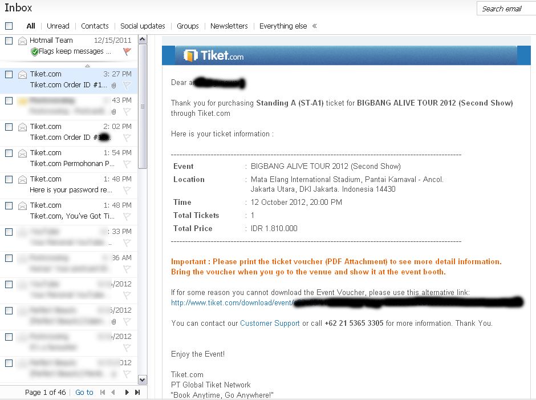Flag the blurred 43 PM email
This screenshot has width=536, height=400.
coord(127,111)
